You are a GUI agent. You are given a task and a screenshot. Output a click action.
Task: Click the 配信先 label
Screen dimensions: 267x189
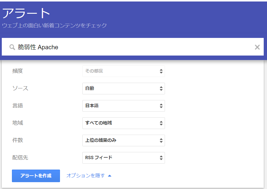(20, 158)
